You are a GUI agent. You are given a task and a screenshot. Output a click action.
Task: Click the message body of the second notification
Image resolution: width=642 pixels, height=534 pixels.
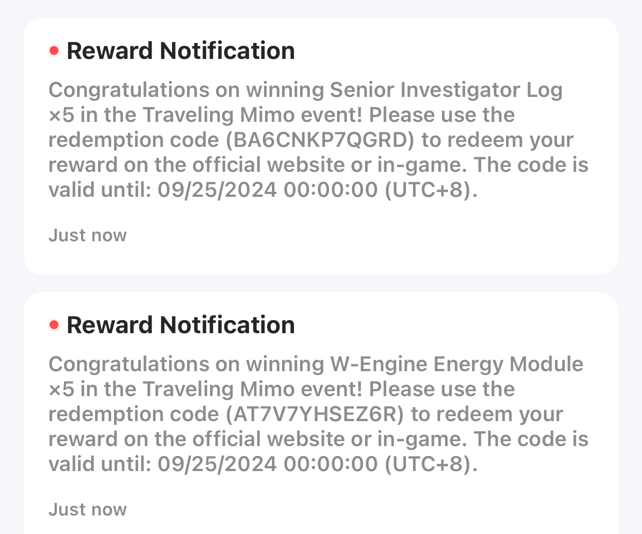pos(318,414)
